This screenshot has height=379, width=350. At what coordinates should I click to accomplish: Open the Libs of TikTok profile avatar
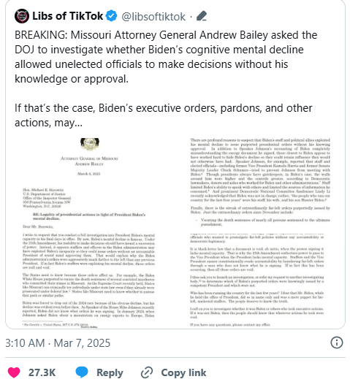[22, 16]
